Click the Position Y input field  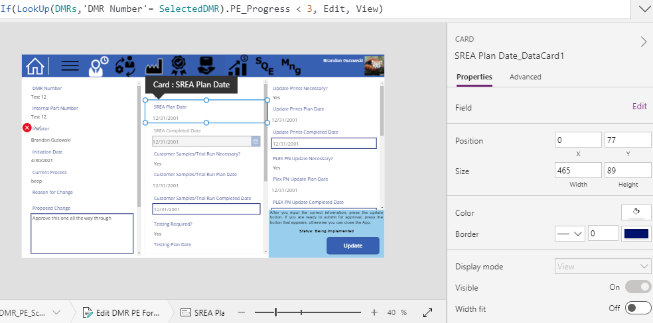pyautogui.click(x=628, y=140)
